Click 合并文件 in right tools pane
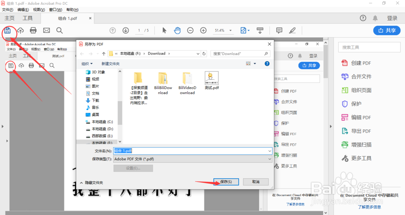Image resolution: width=405 pixels, height=215 pixels. point(356,76)
